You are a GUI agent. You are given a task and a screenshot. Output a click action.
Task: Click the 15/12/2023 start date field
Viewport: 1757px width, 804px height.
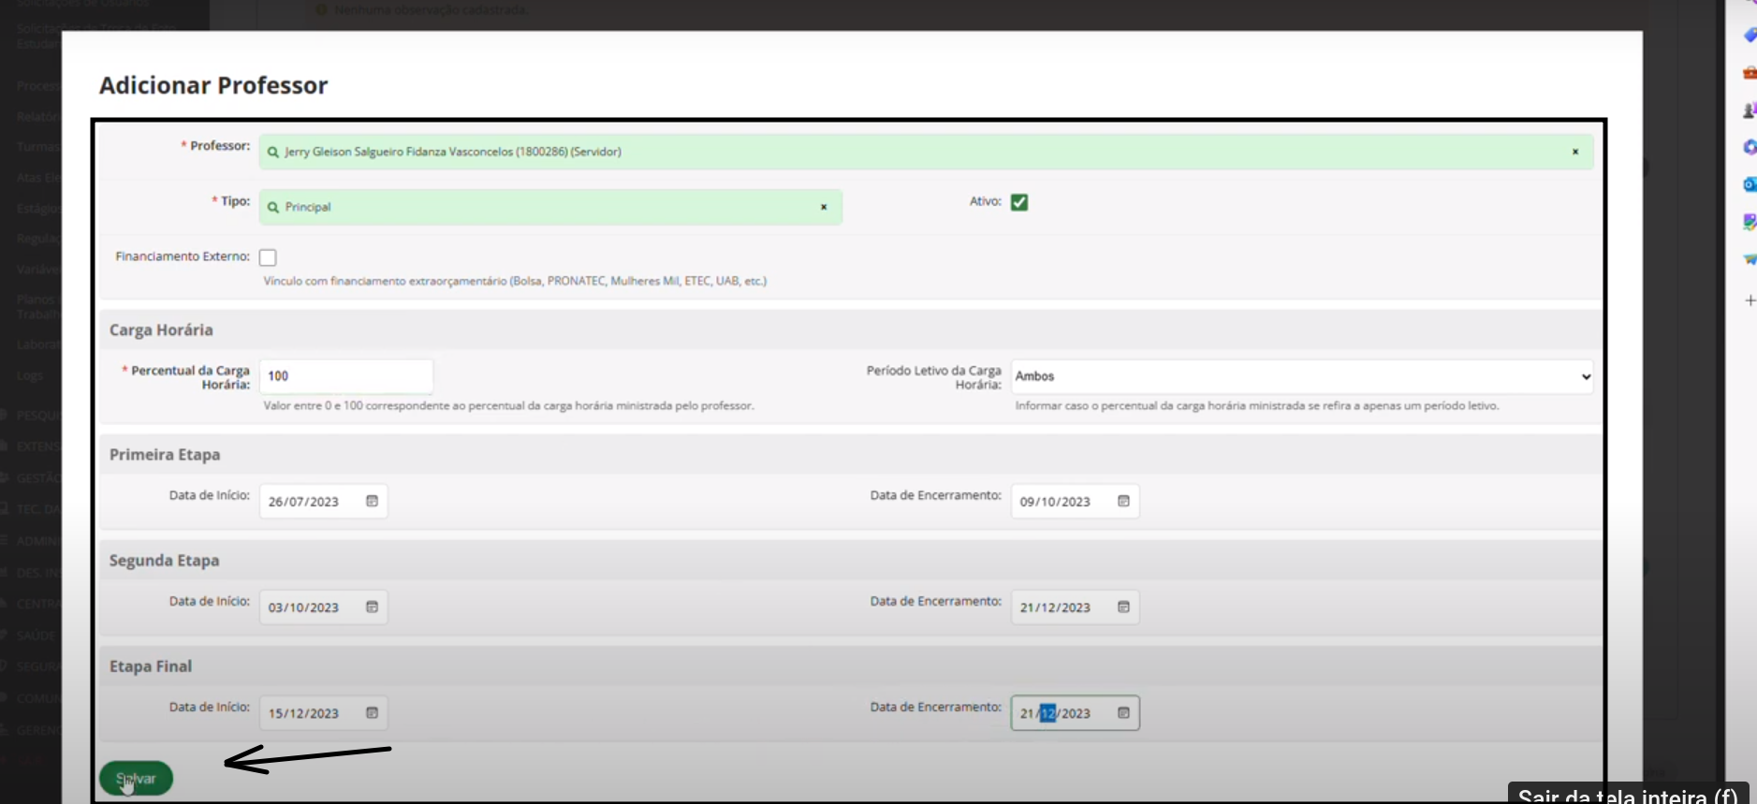point(323,713)
